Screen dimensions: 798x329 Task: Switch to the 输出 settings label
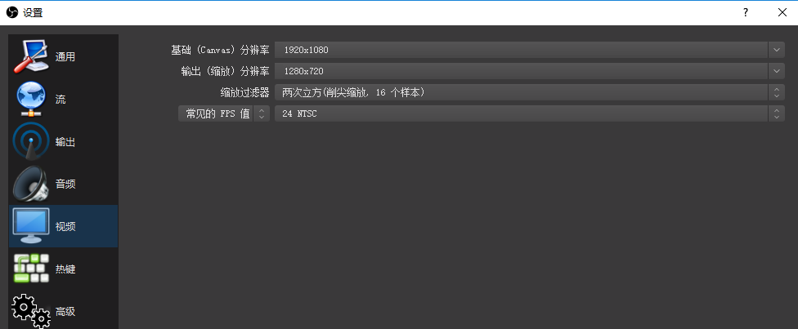[x=65, y=142]
